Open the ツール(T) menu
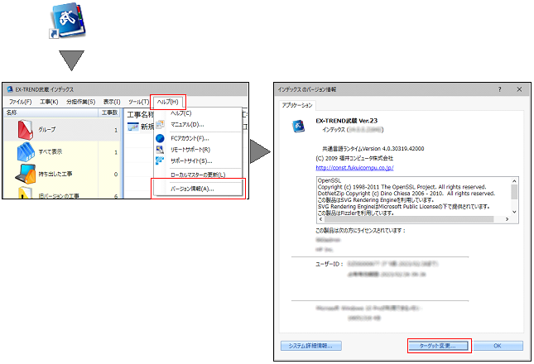Screen dimensions: 534x364 [138, 102]
